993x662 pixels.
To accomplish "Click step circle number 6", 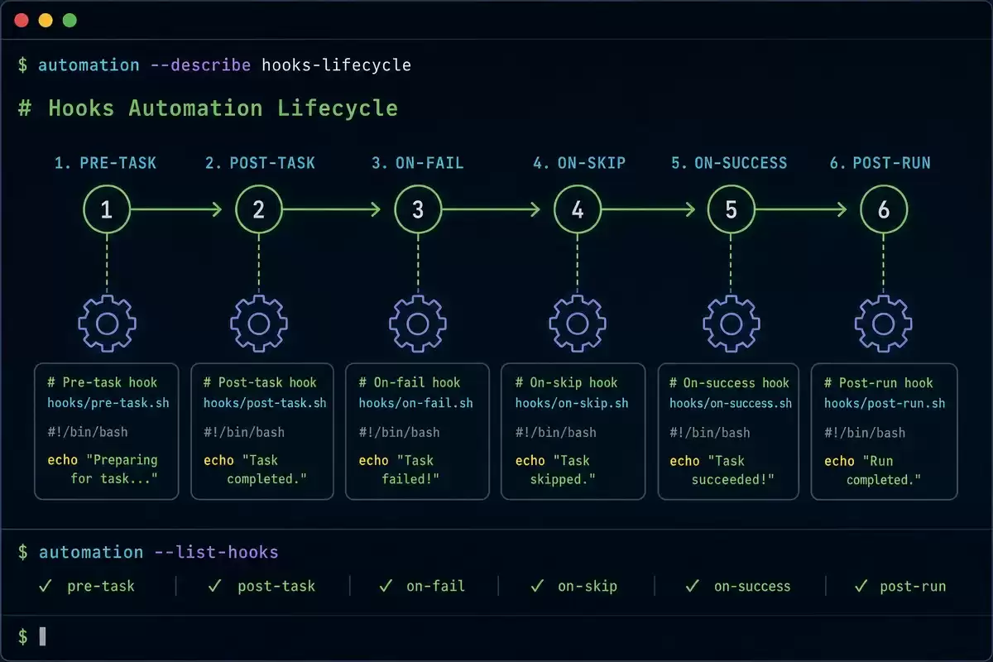I will [x=884, y=209].
